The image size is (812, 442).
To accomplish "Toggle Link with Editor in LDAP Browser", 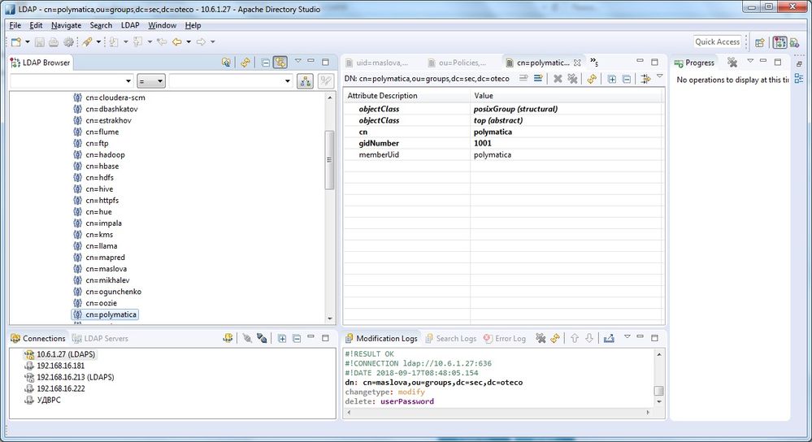I will [280, 62].
